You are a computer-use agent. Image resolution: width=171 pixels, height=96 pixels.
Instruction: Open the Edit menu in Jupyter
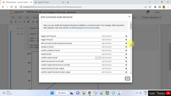tap(20, 17)
